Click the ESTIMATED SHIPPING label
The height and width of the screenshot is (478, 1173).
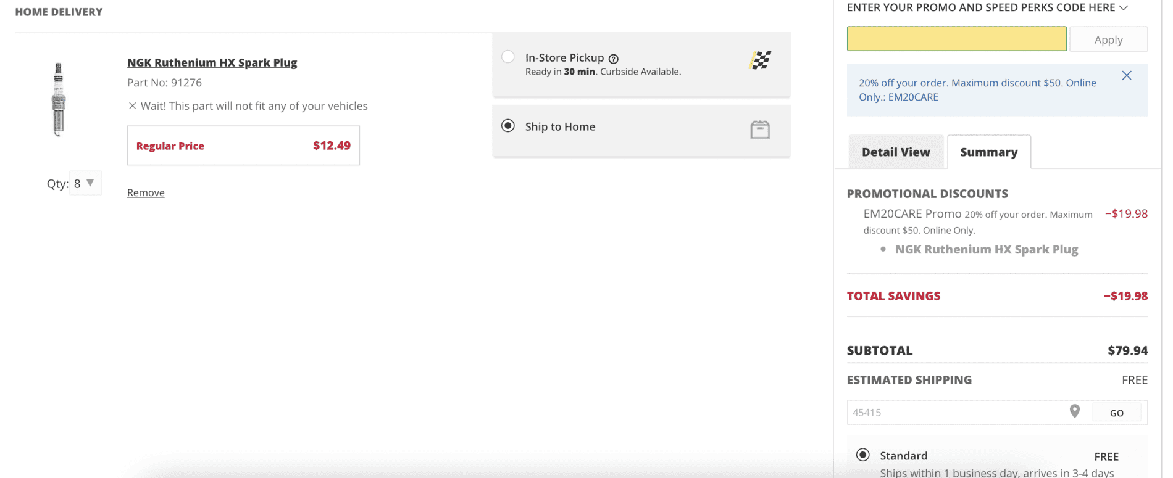tap(909, 380)
